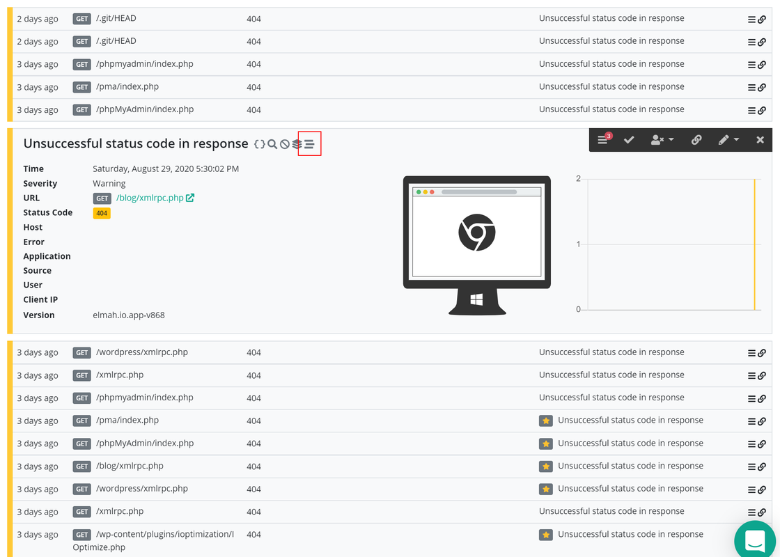Viewport: 780px width, 557px height.
Task: Expand the pencil edit dropdown in toolbar
Action: coord(728,140)
